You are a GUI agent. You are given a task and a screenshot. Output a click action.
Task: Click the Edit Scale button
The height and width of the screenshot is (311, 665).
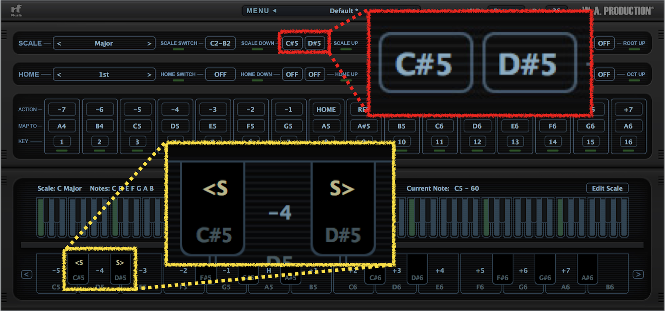(x=607, y=188)
